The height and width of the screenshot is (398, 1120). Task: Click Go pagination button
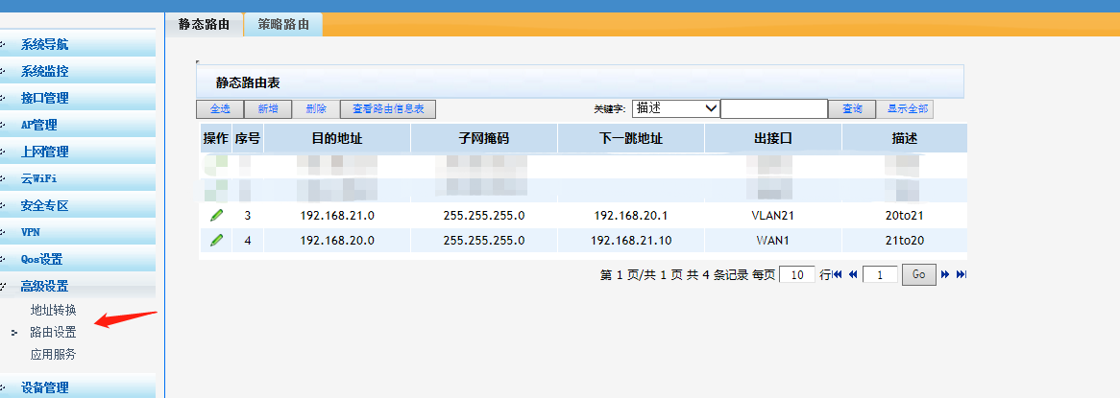pos(919,274)
